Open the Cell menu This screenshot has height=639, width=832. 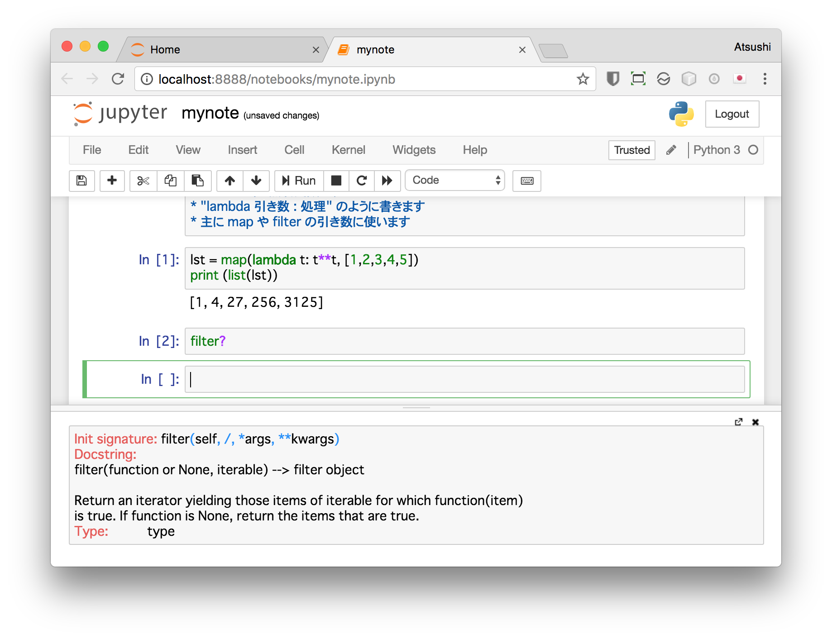(x=294, y=150)
